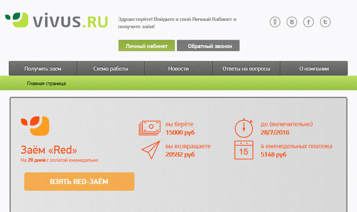Click the Vivus.ru green leaf logo

pyautogui.click(x=17, y=20)
